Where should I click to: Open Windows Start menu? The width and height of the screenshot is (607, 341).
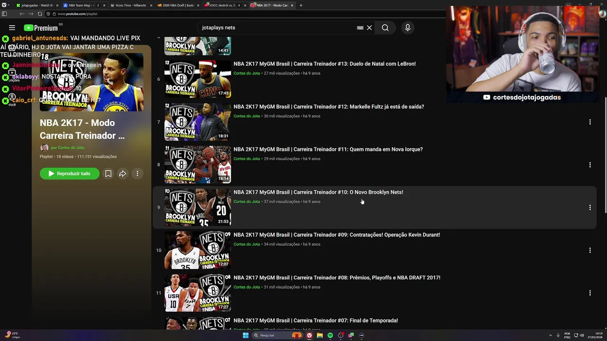pyautogui.click(x=246, y=335)
